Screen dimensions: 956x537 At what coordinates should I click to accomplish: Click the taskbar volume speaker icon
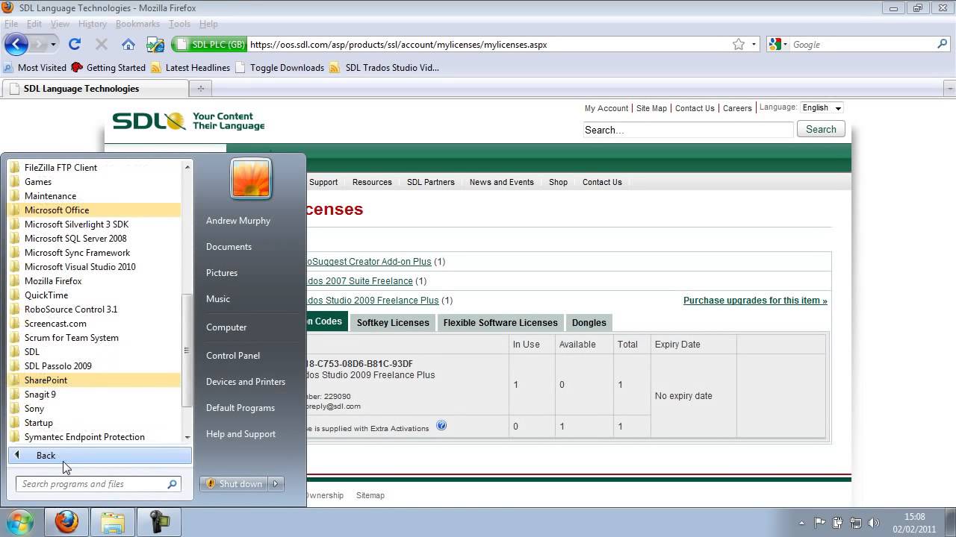pos(875,523)
